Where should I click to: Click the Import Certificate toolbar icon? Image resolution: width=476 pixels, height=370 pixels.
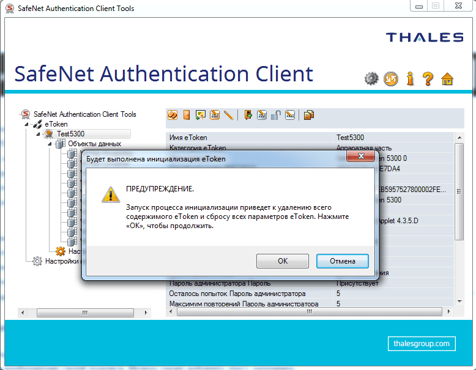tap(200, 115)
